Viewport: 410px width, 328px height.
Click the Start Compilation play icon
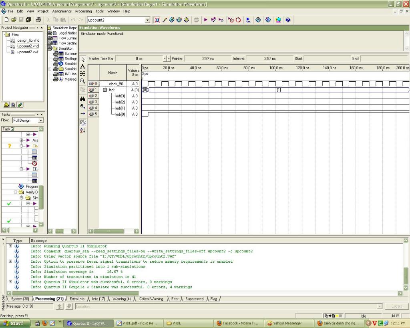pyautogui.click(x=206, y=20)
